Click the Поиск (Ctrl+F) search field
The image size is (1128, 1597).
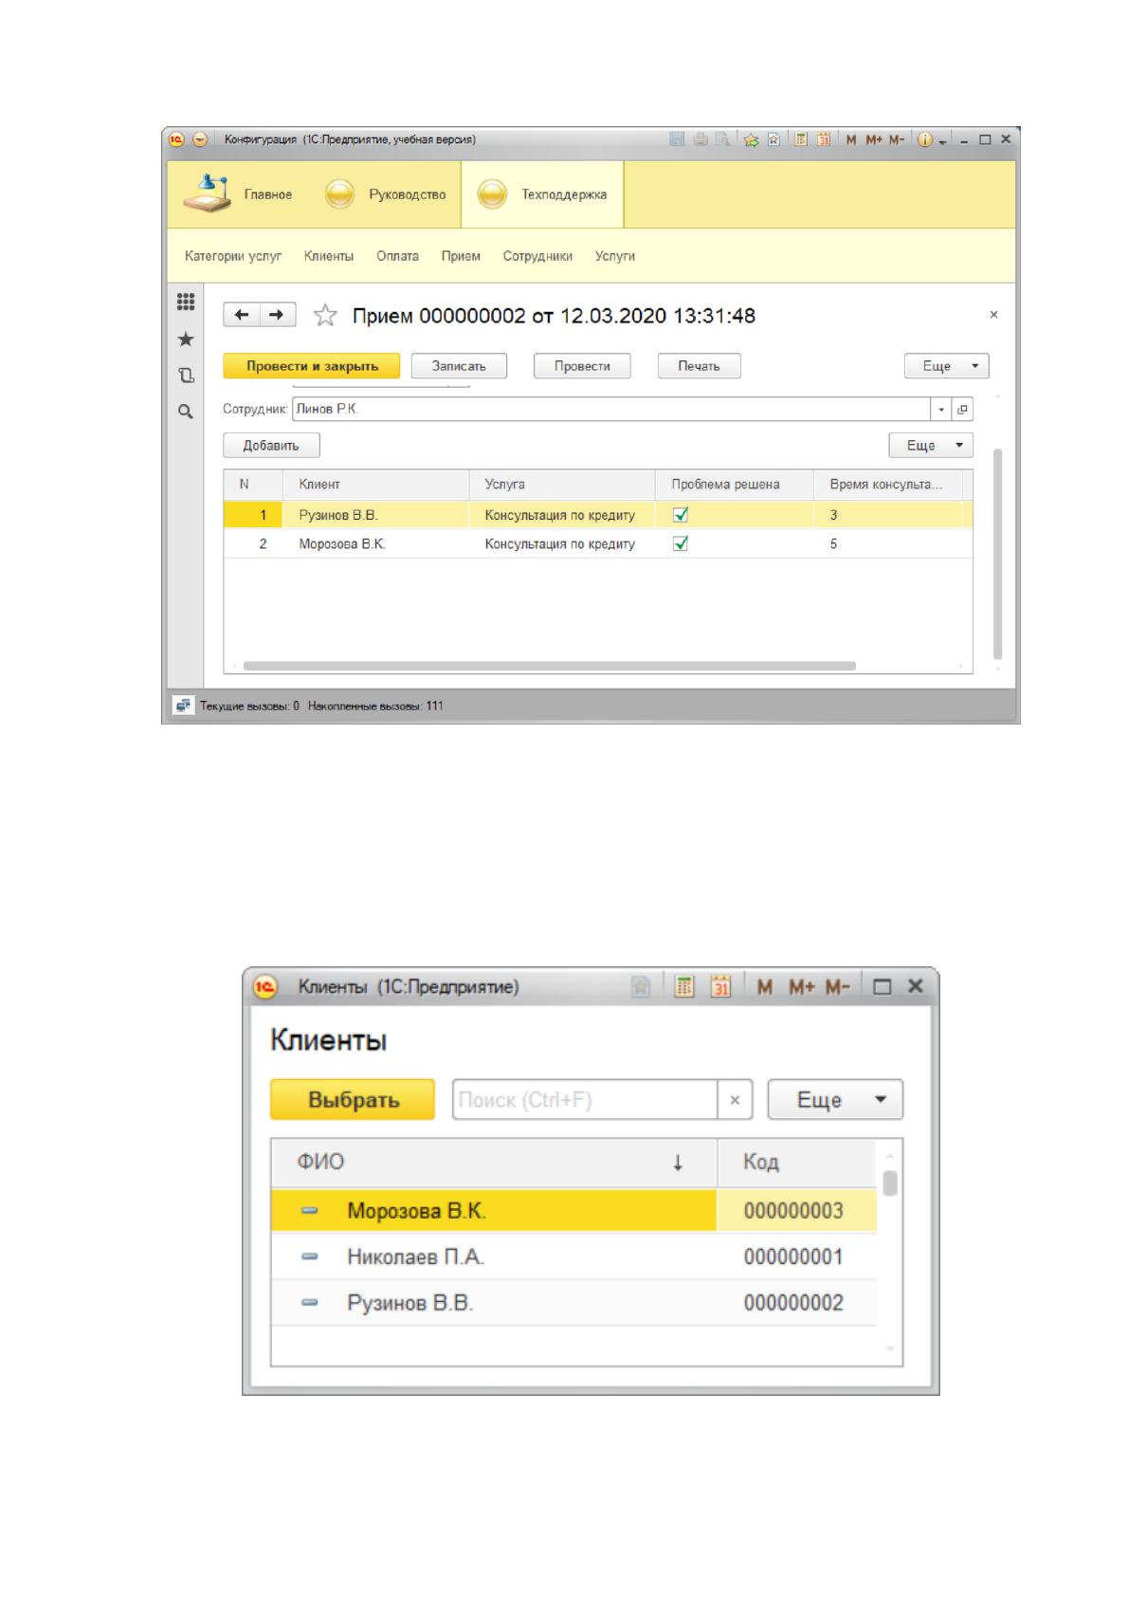click(585, 1099)
